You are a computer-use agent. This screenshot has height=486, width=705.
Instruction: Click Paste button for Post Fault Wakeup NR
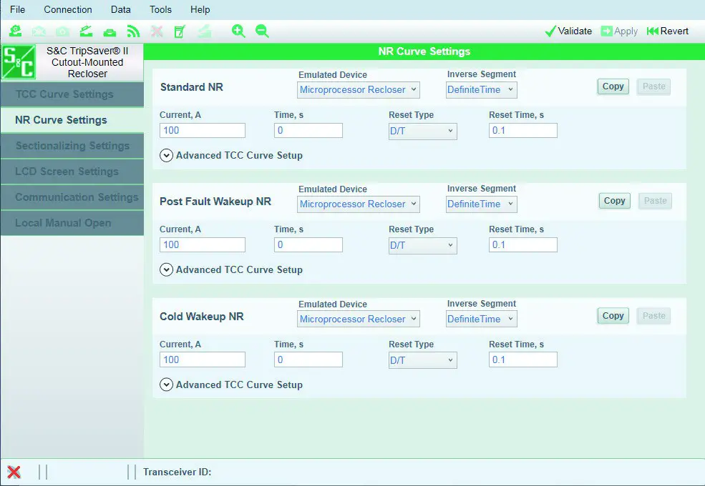[655, 201]
